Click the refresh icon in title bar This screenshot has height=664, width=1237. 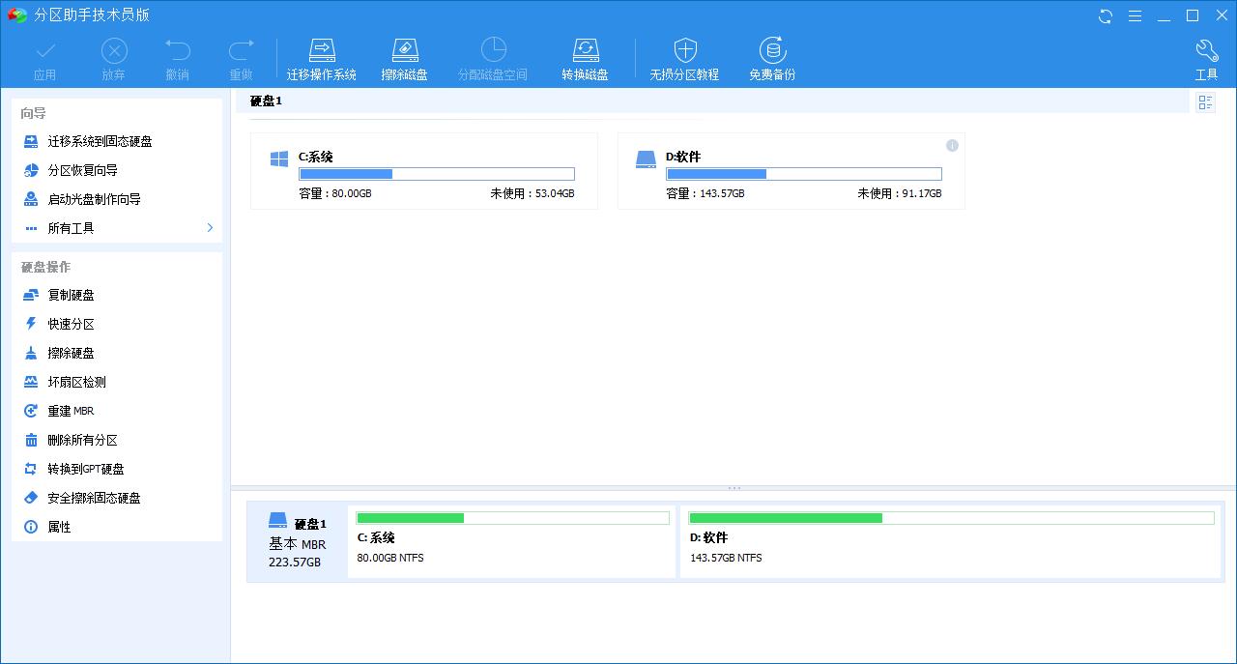pyautogui.click(x=1106, y=16)
